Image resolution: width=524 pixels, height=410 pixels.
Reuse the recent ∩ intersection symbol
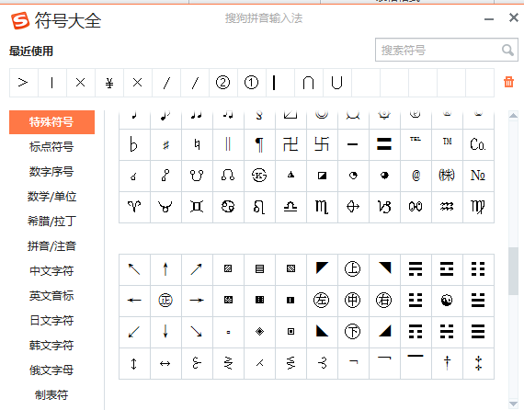click(x=309, y=83)
